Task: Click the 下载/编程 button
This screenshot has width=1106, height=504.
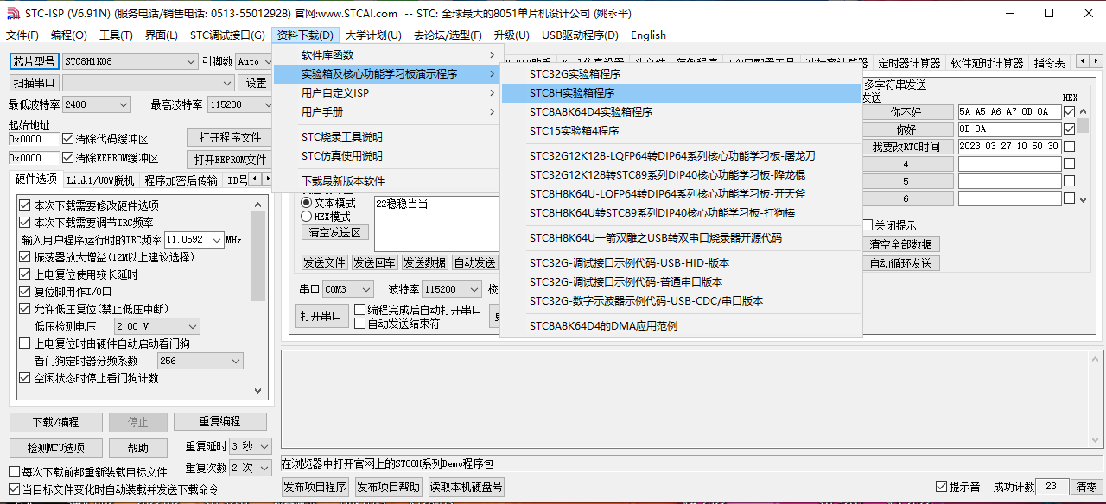Action: click(55, 422)
